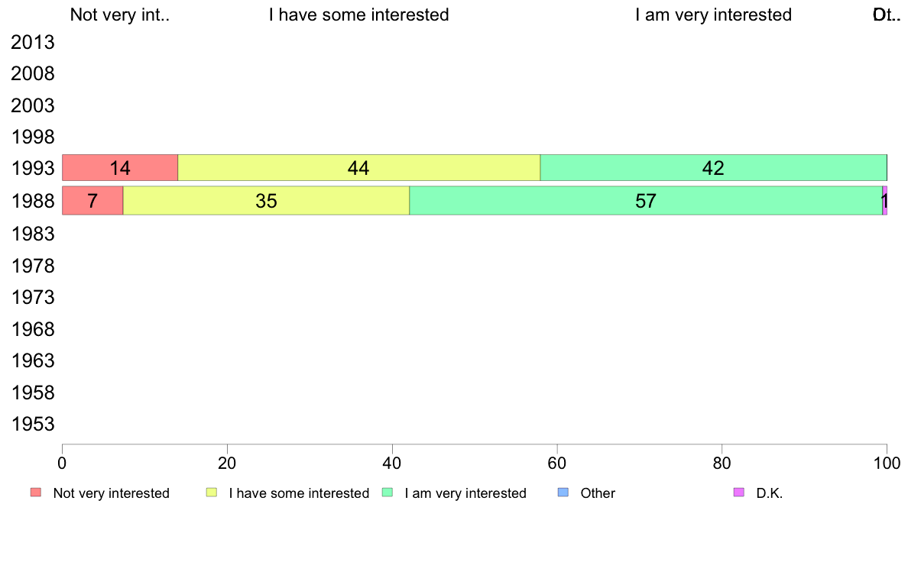
Task: Click the yellow I have some interested swatch
Action: coord(212,493)
